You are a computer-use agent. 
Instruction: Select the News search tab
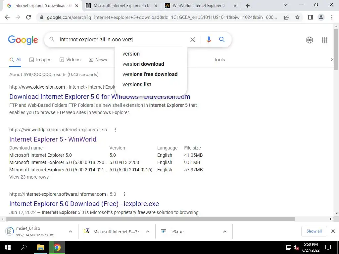point(98,60)
